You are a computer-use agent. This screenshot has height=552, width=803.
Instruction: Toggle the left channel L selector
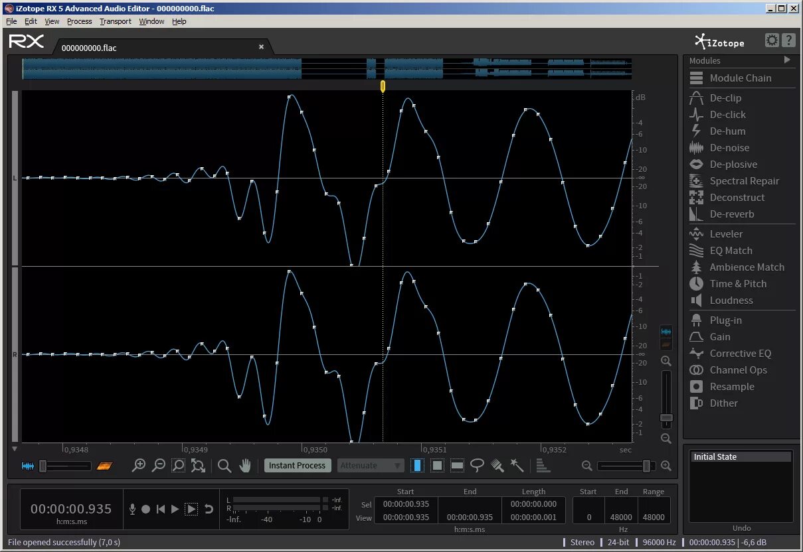click(x=15, y=178)
